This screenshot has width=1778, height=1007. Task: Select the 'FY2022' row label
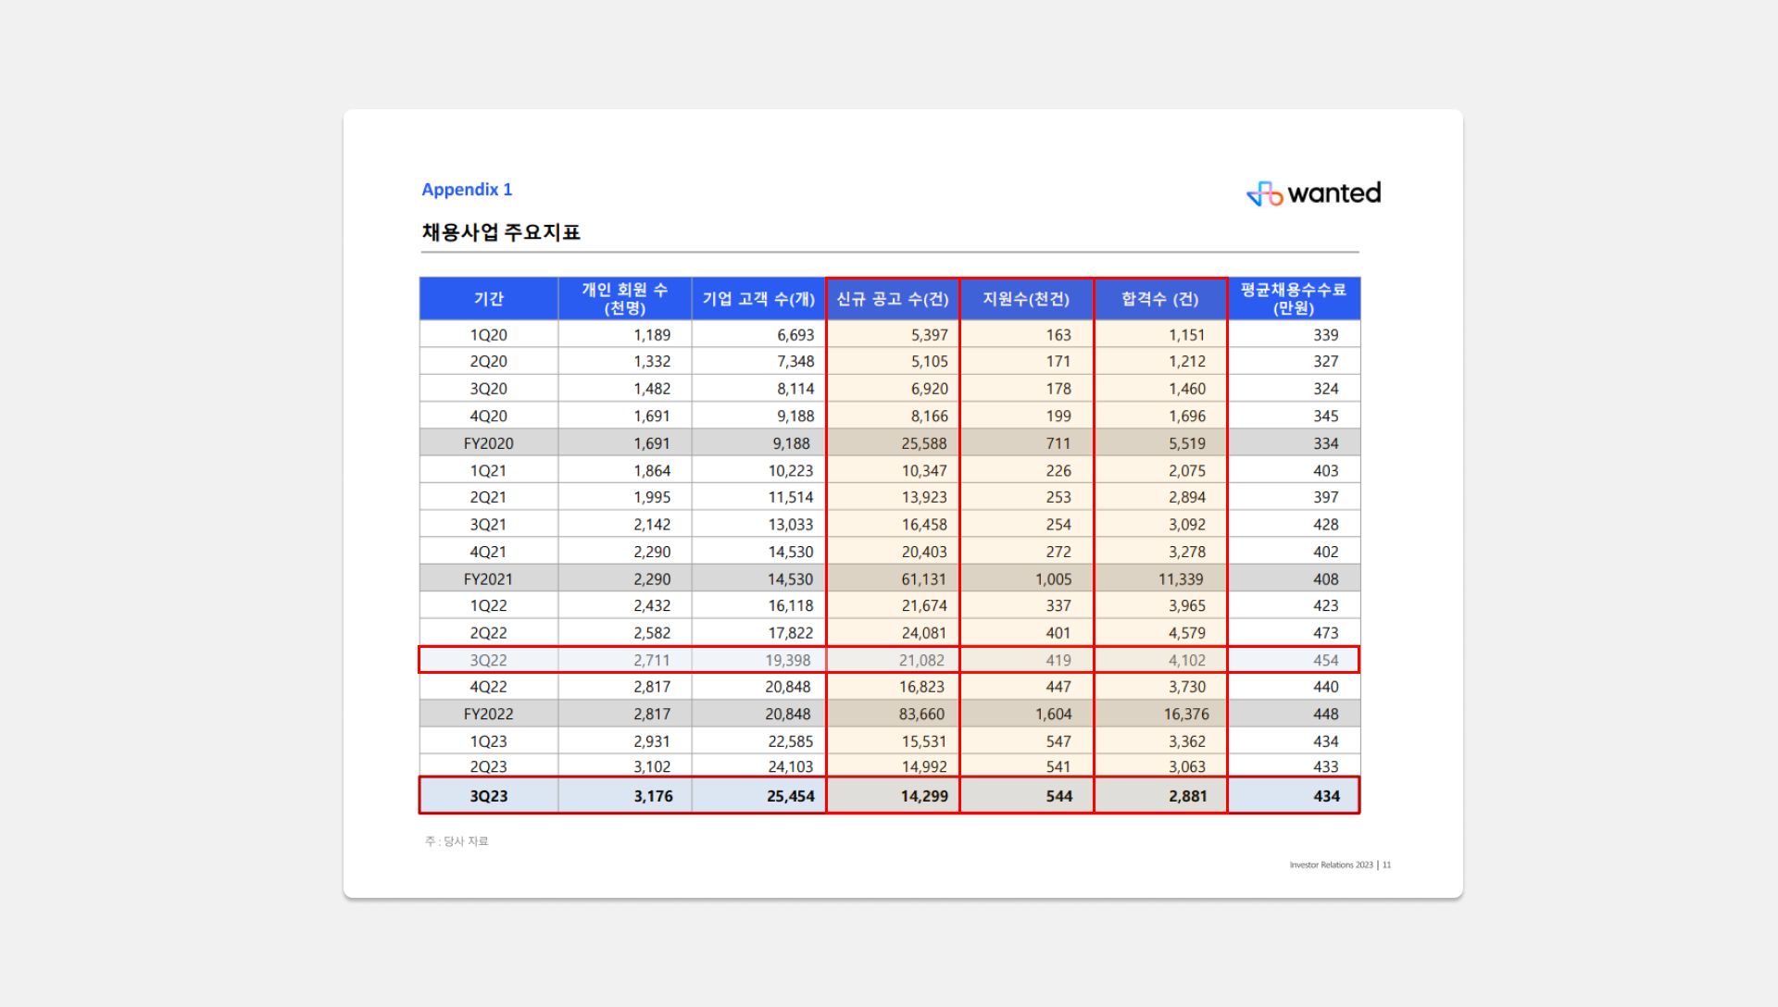[x=489, y=715]
